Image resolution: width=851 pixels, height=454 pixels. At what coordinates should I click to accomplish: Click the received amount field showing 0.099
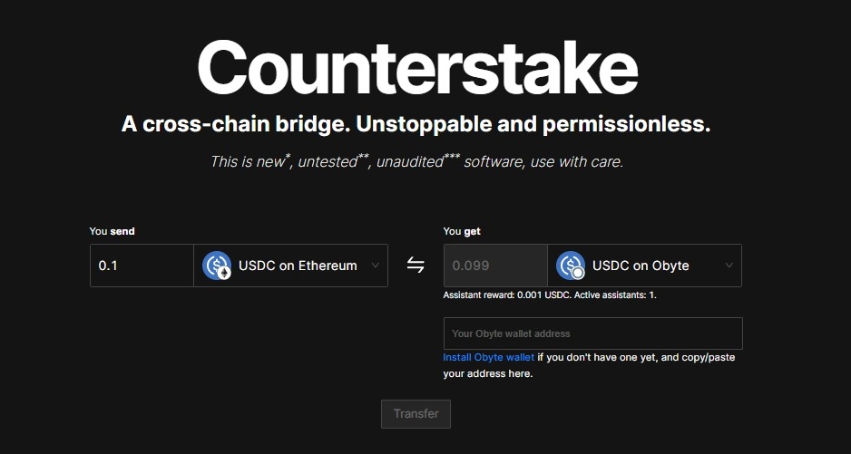tap(494, 266)
